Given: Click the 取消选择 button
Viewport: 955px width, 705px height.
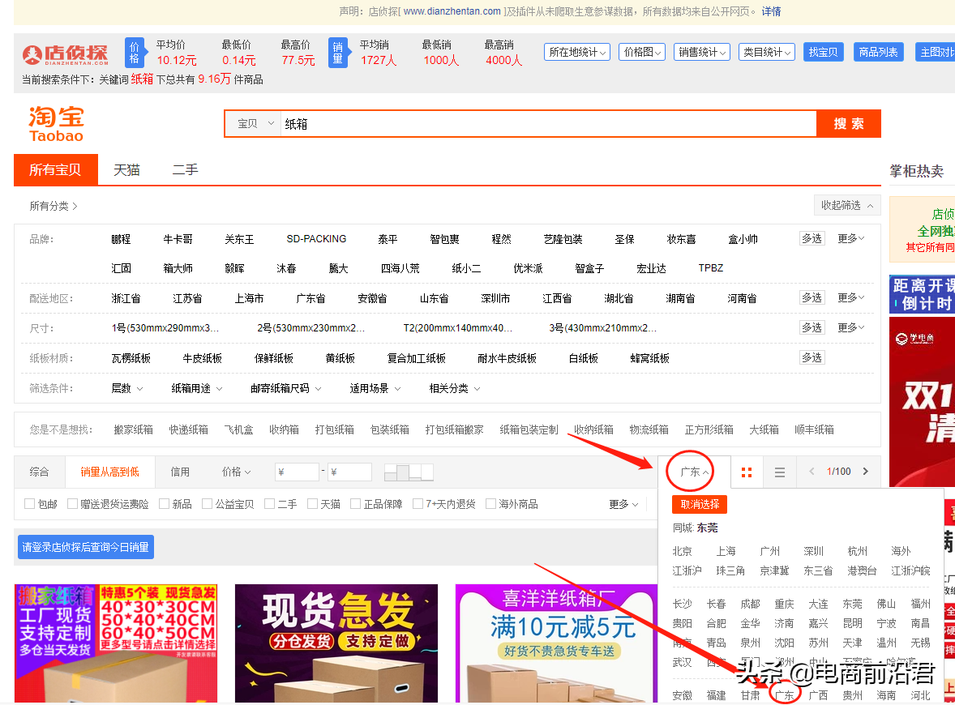Looking at the screenshot, I should tap(700, 504).
